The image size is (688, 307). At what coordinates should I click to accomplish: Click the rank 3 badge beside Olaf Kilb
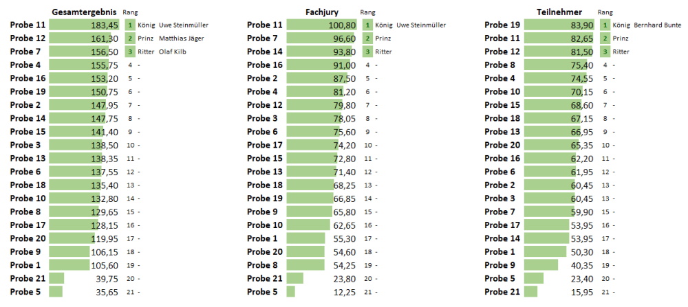tap(128, 52)
